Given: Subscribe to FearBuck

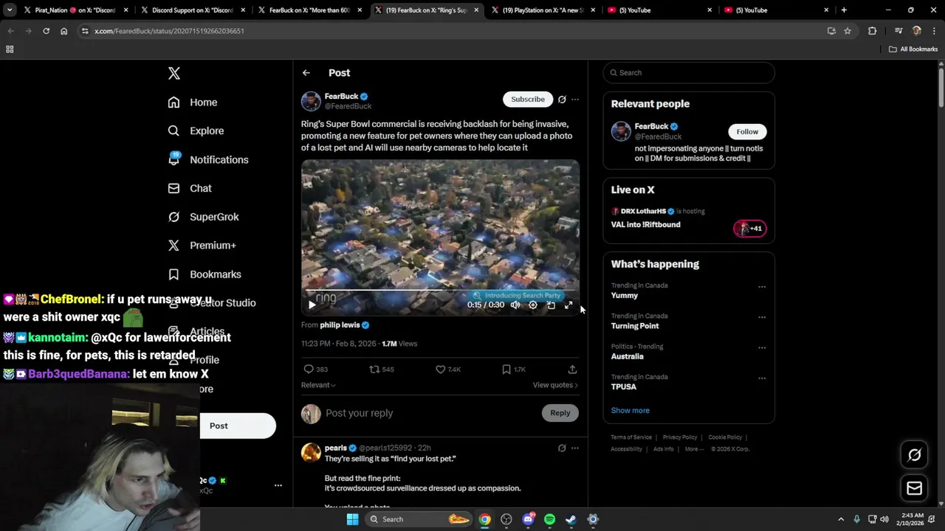Looking at the screenshot, I should click(528, 99).
